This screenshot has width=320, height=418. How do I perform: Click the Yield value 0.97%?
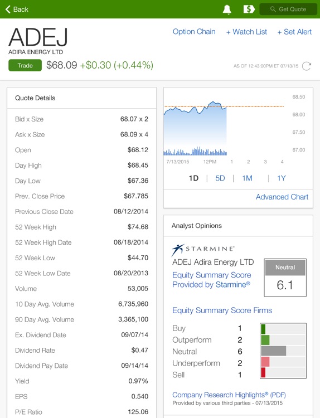tap(138, 381)
